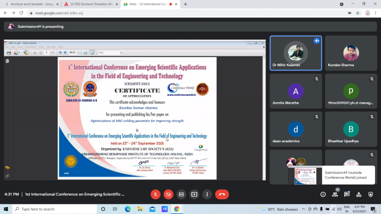This screenshot has height=214, width=381.
Task: Open a new browser tab
Action: pos(186,4)
